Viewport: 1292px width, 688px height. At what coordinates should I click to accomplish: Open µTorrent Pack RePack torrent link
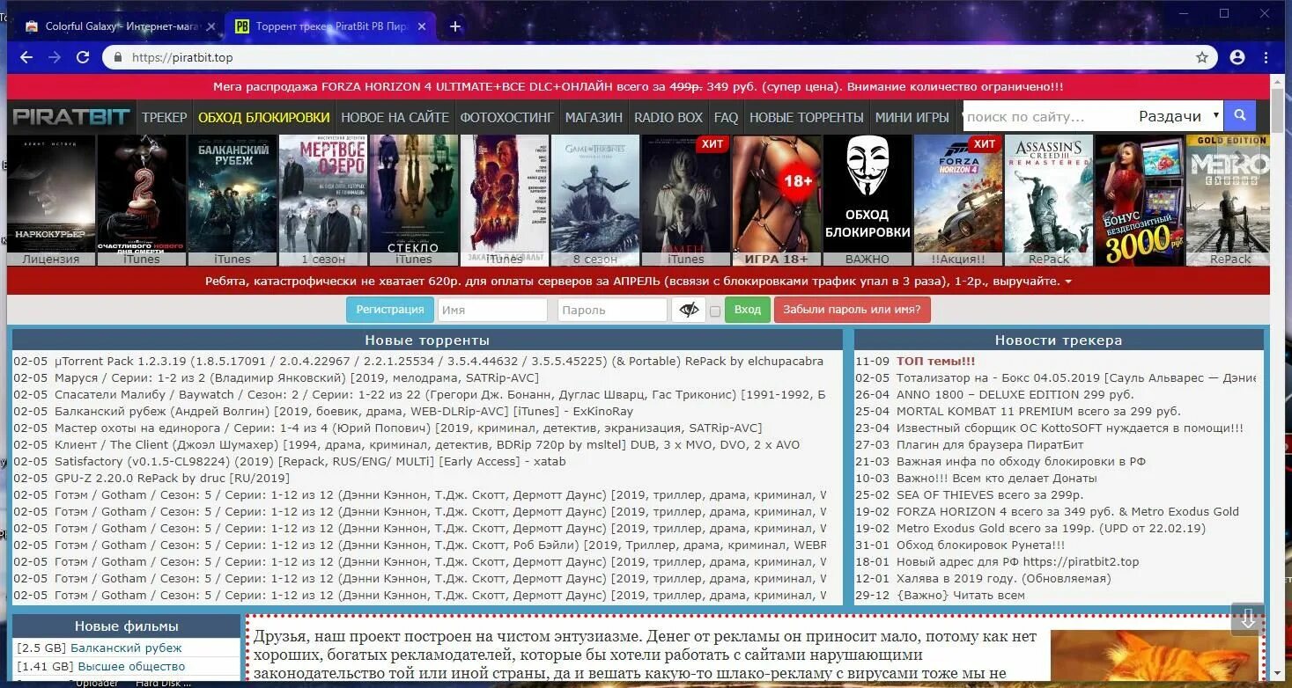click(x=439, y=361)
